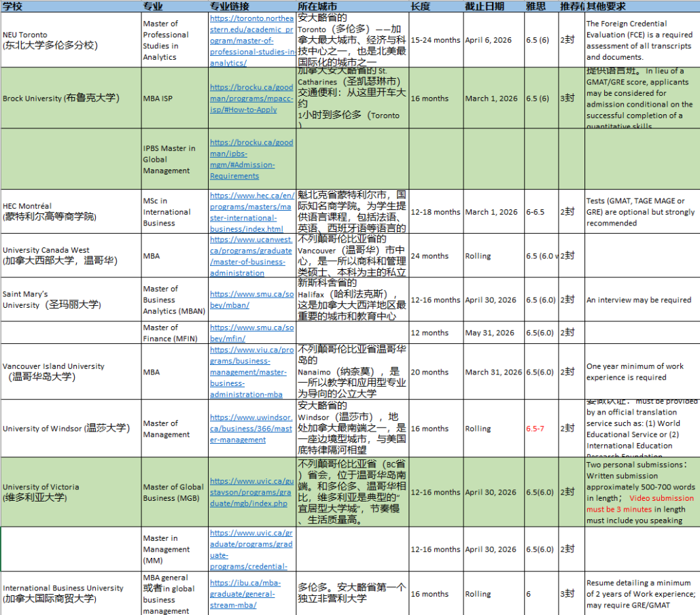Follow the ucanwest.ca MBA program link
700x615 pixels.
pyautogui.click(x=251, y=256)
